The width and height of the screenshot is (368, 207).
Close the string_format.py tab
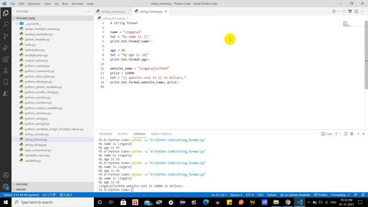[x=166, y=11]
